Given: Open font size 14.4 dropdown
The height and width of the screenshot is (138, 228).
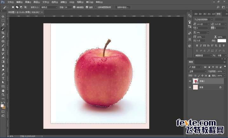Looking at the screenshot, I should tap(209, 24).
